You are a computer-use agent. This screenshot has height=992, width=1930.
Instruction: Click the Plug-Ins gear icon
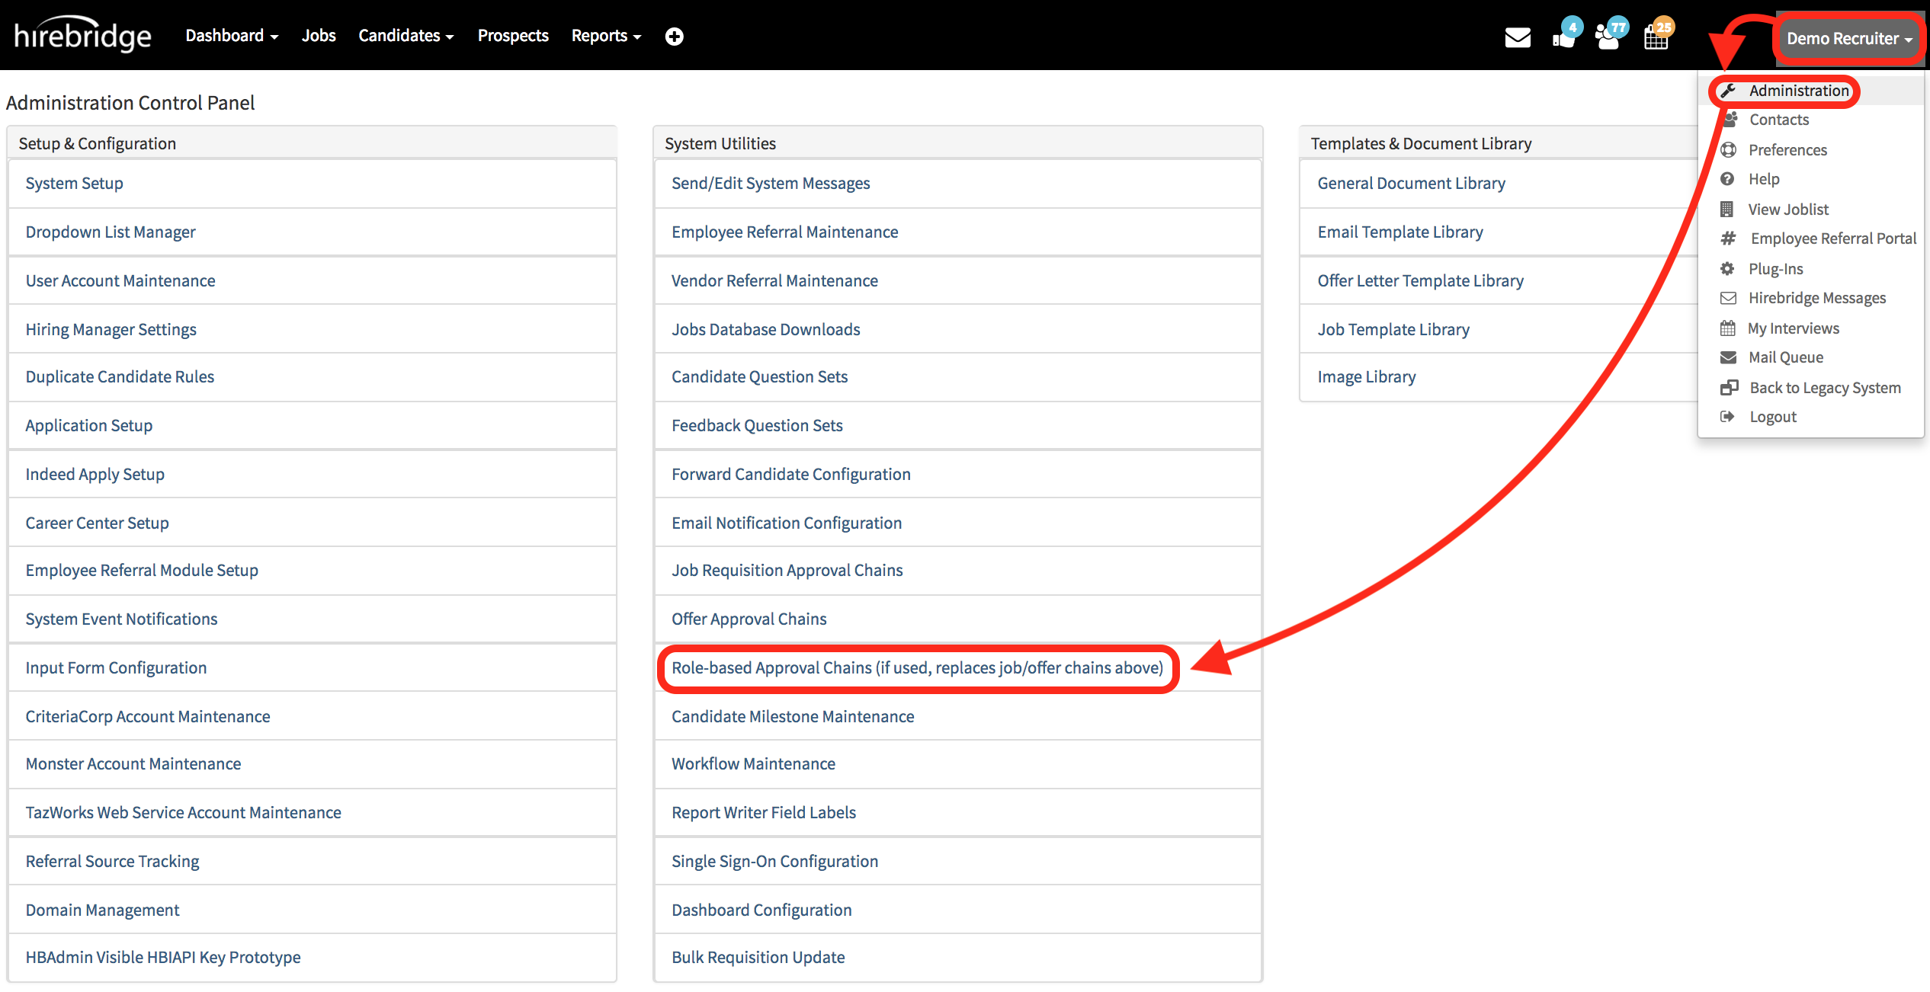pos(1727,268)
